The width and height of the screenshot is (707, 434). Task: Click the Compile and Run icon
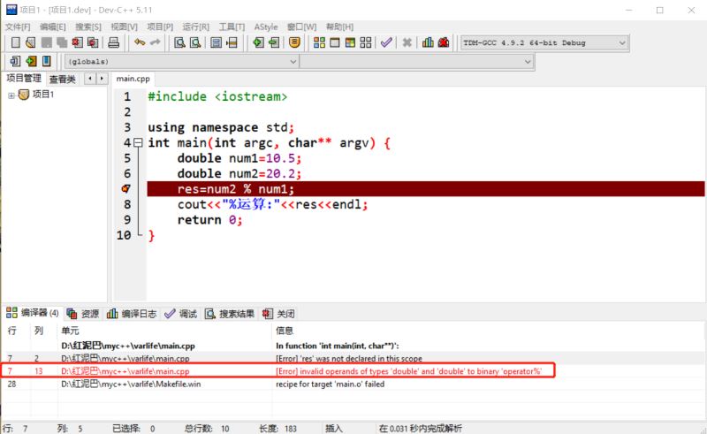pos(350,42)
